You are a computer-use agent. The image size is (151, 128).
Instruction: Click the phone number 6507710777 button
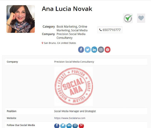click(110, 30)
